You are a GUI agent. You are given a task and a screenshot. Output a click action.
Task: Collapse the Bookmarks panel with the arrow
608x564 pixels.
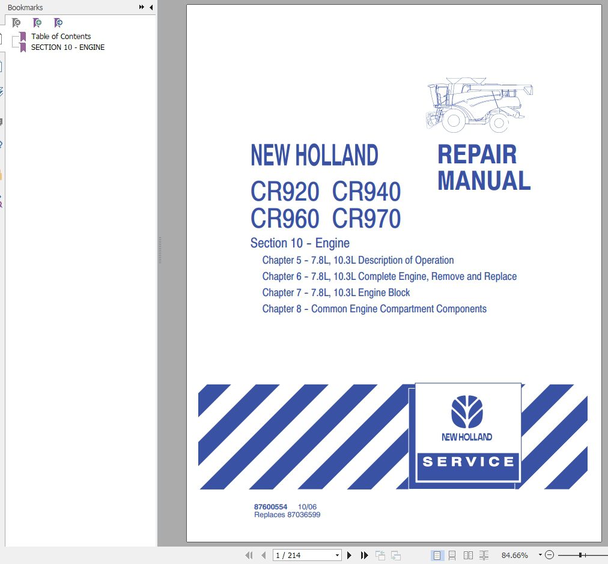click(x=150, y=7)
